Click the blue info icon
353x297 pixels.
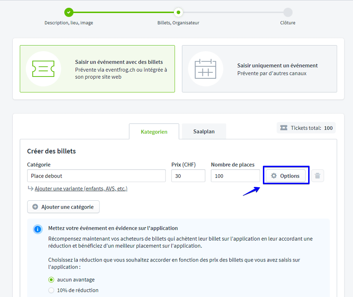pos(38,229)
